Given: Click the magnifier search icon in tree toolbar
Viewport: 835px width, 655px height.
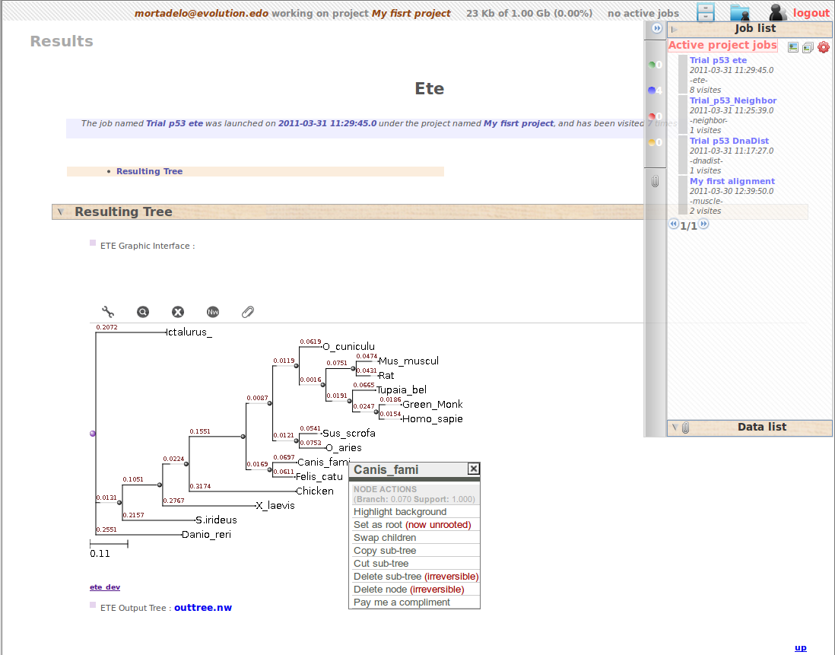Looking at the screenshot, I should (x=143, y=312).
